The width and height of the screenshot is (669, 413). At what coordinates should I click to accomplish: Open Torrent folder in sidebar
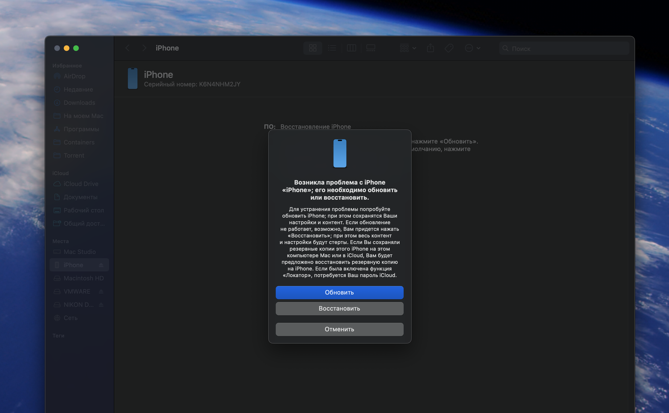79,156
